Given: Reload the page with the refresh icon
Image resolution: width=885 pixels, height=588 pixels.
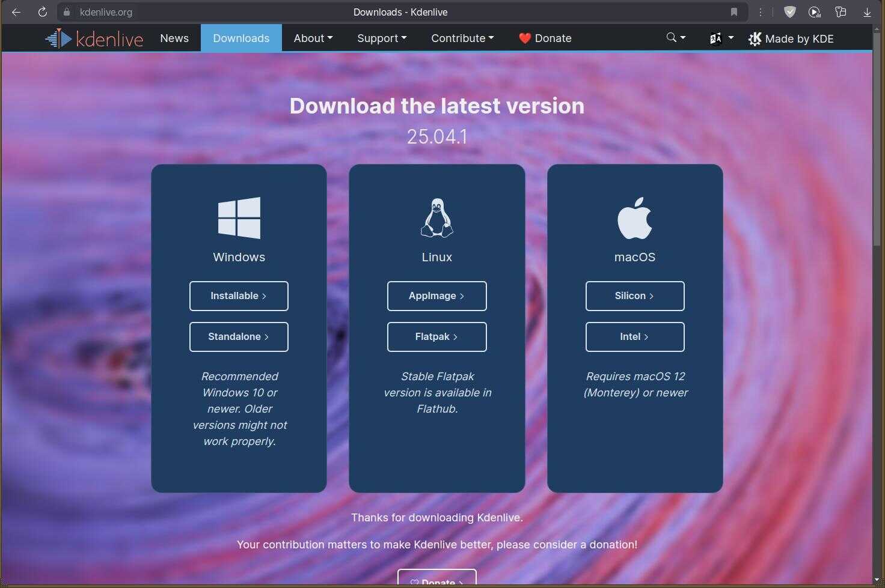Looking at the screenshot, I should click(x=42, y=12).
